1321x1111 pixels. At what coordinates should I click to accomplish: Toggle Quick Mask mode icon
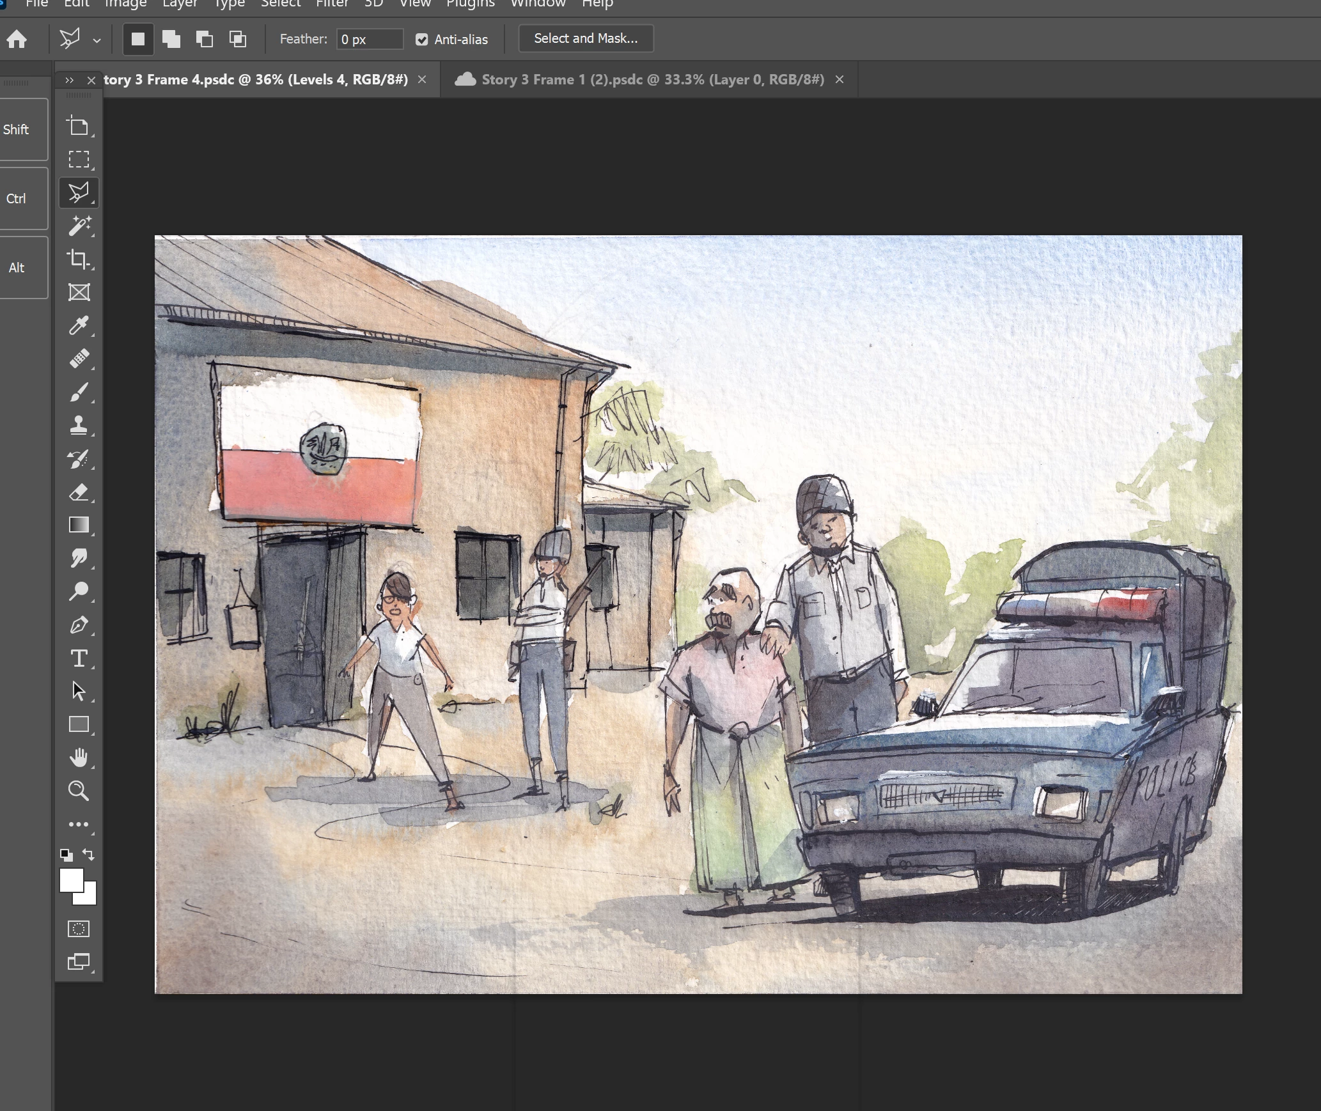click(x=79, y=929)
